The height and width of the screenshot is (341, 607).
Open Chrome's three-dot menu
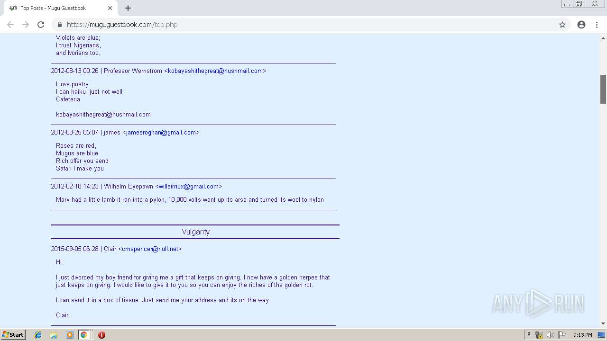[x=597, y=25]
